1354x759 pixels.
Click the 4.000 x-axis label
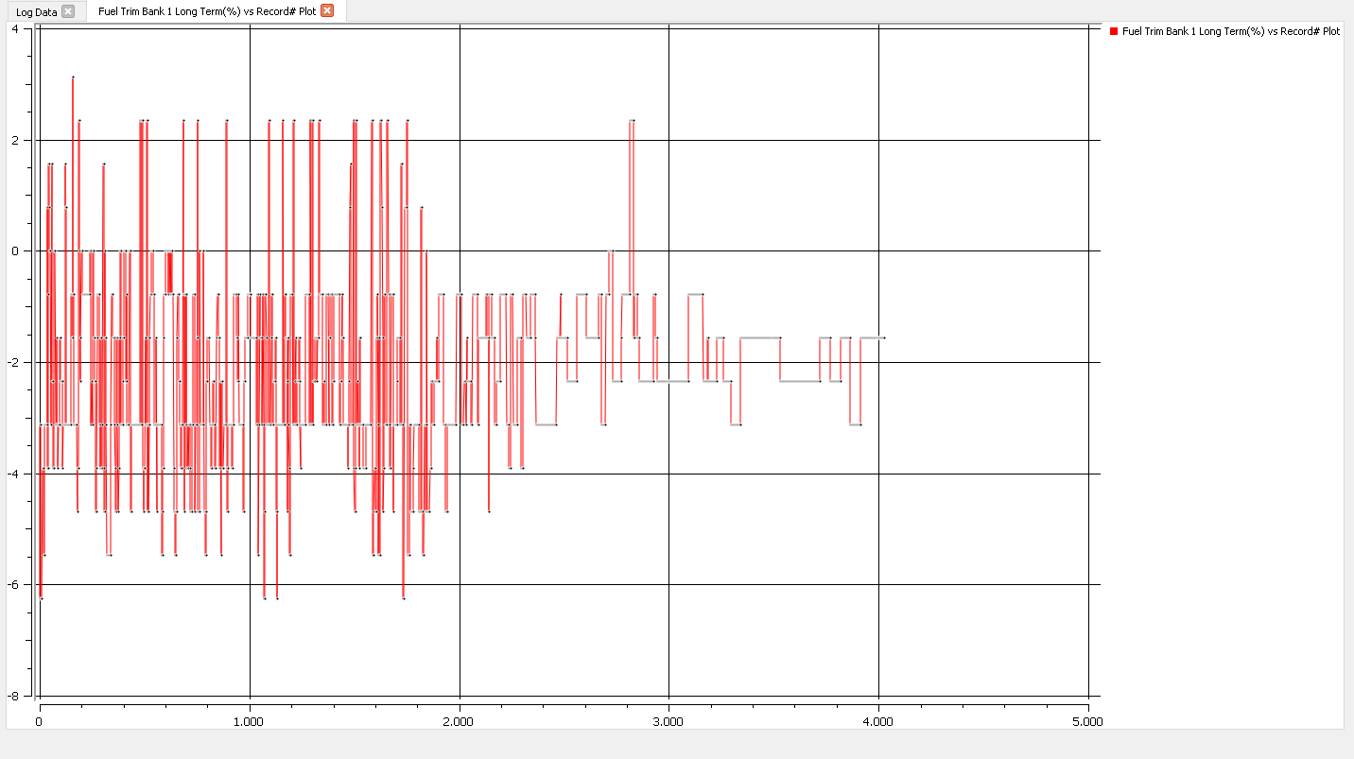coord(878,722)
